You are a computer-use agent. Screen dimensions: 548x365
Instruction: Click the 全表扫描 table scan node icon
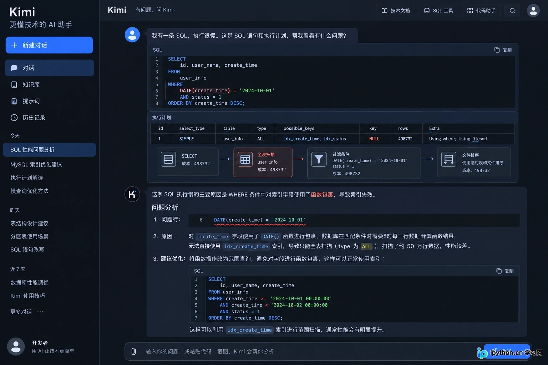coord(245,159)
